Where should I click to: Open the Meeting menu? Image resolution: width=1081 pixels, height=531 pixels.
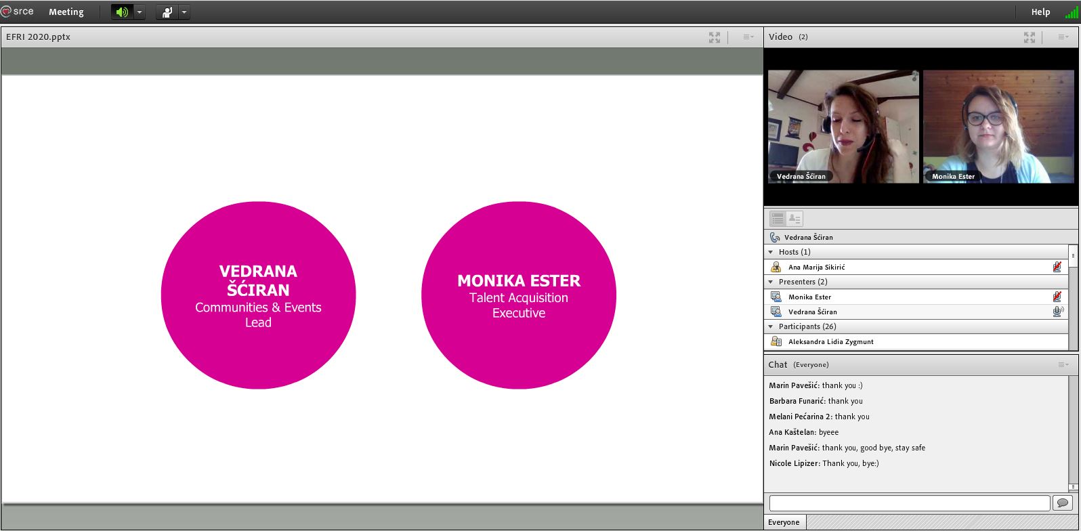click(x=66, y=12)
